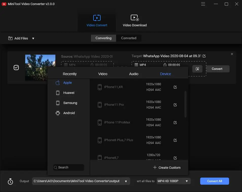Click the timer icon near Output

point(10,181)
